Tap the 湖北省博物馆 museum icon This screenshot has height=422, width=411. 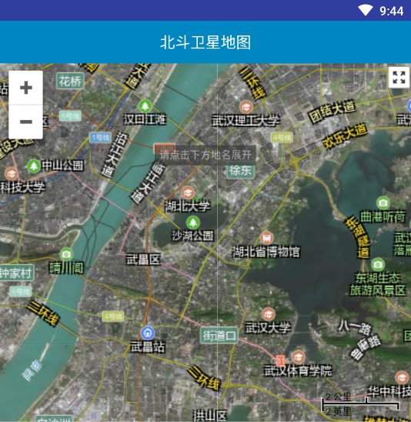tap(266, 238)
